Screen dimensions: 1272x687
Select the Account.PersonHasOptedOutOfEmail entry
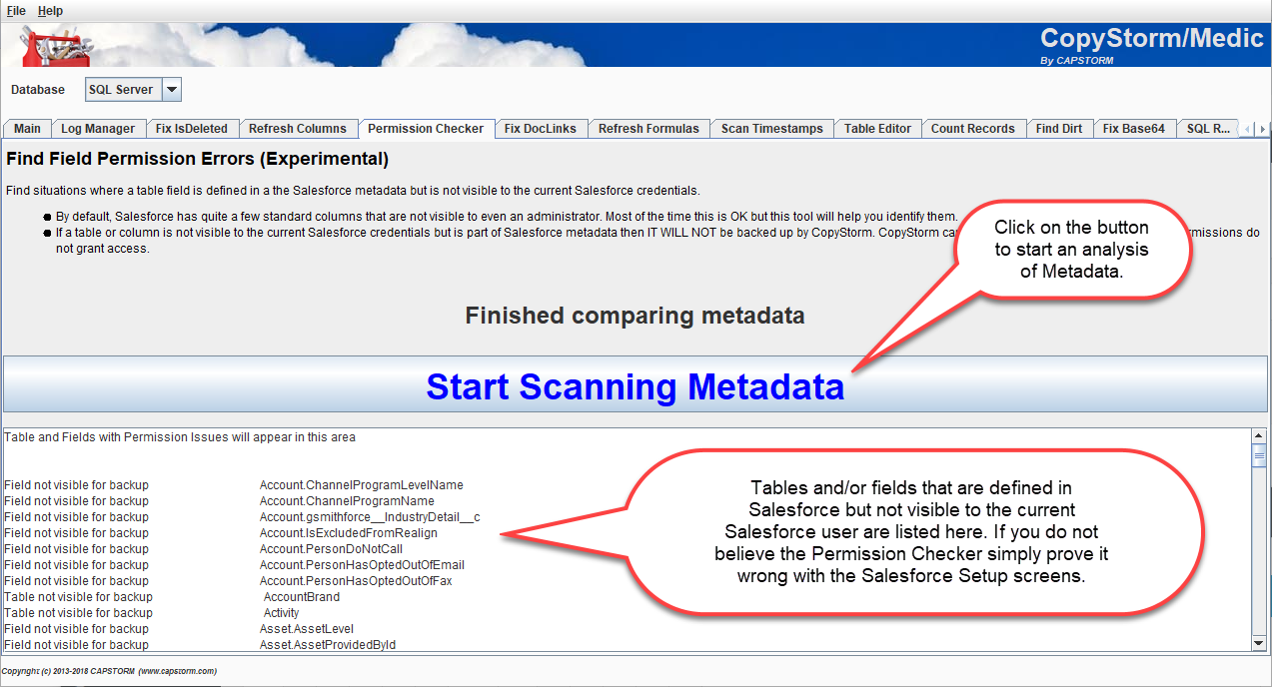362,565
